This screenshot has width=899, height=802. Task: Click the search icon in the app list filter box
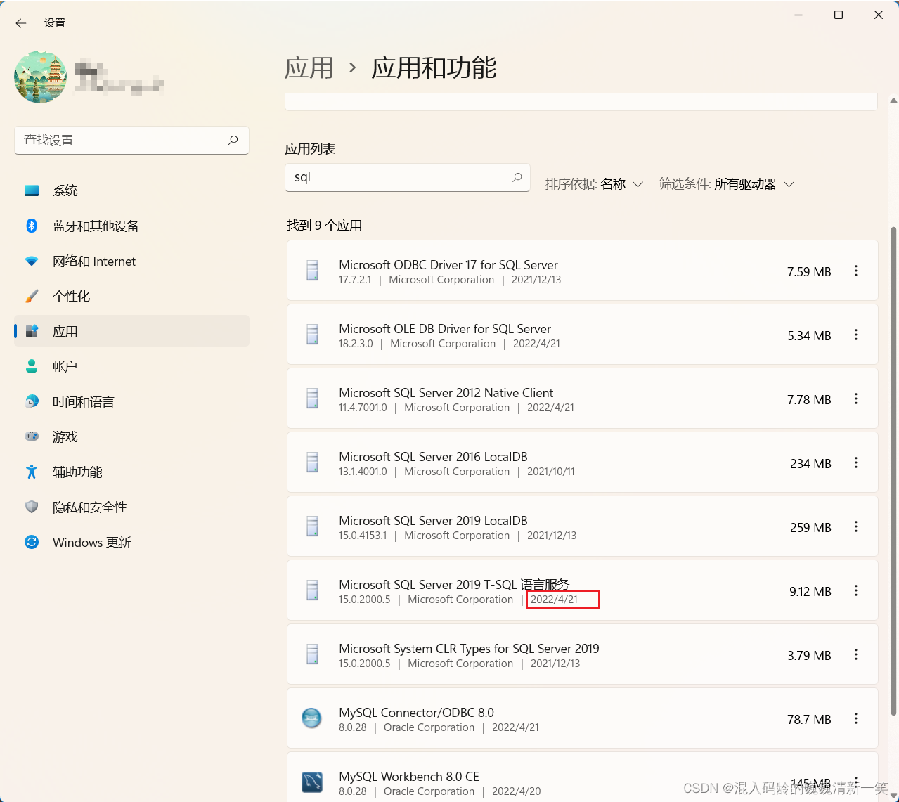(x=517, y=177)
